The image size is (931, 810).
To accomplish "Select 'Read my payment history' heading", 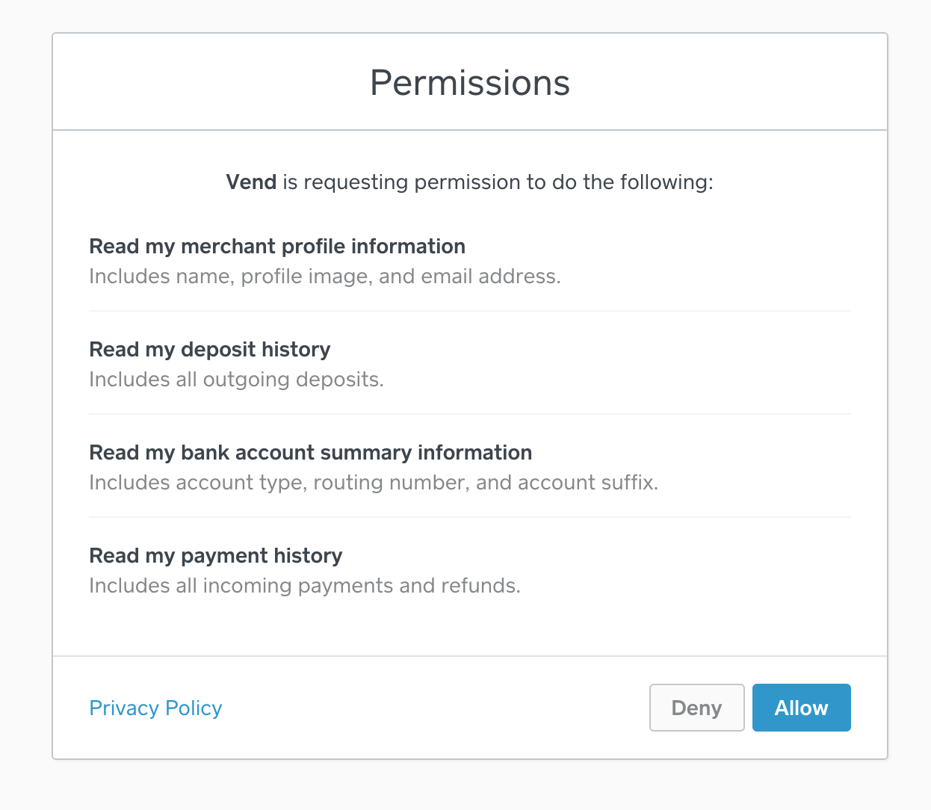I will 216,556.
